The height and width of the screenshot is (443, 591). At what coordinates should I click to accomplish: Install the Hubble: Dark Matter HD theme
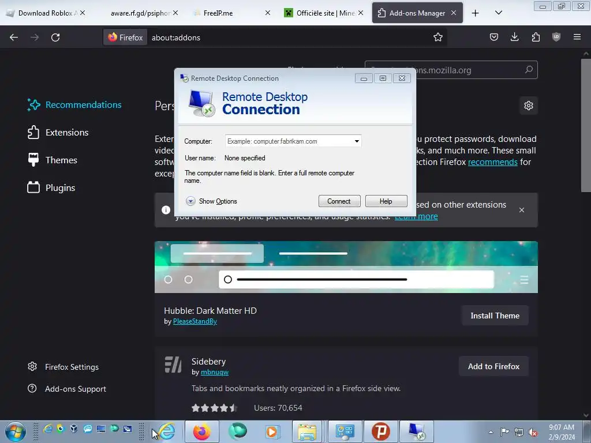point(495,316)
